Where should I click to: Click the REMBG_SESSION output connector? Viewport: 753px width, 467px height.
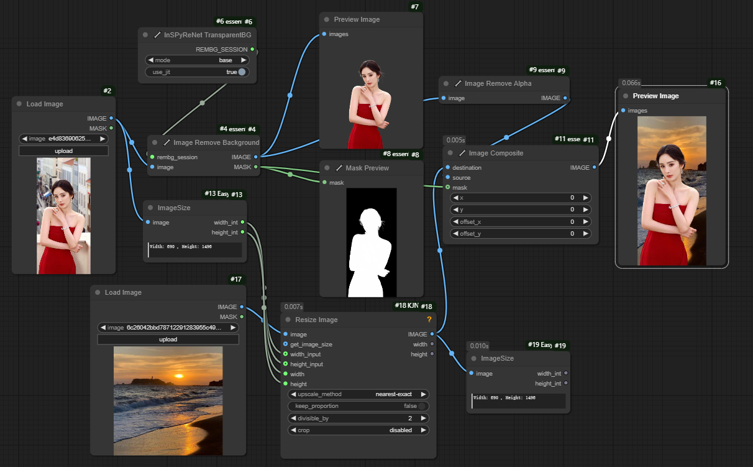point(252,49)
